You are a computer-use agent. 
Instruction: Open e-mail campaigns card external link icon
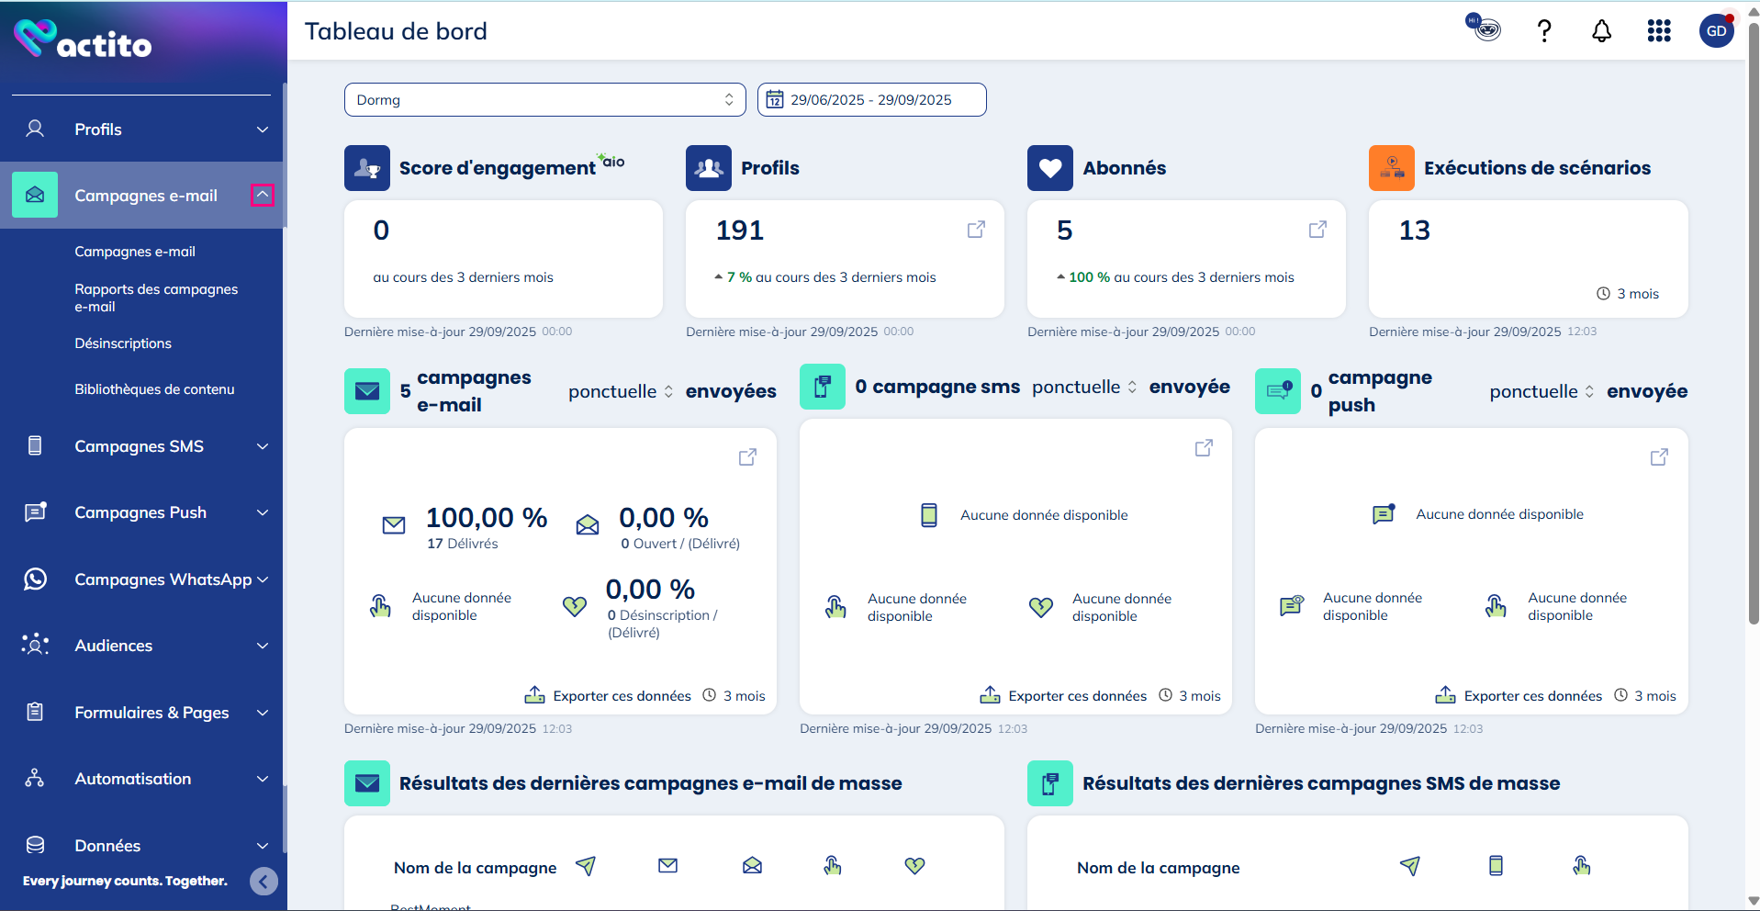747,456
